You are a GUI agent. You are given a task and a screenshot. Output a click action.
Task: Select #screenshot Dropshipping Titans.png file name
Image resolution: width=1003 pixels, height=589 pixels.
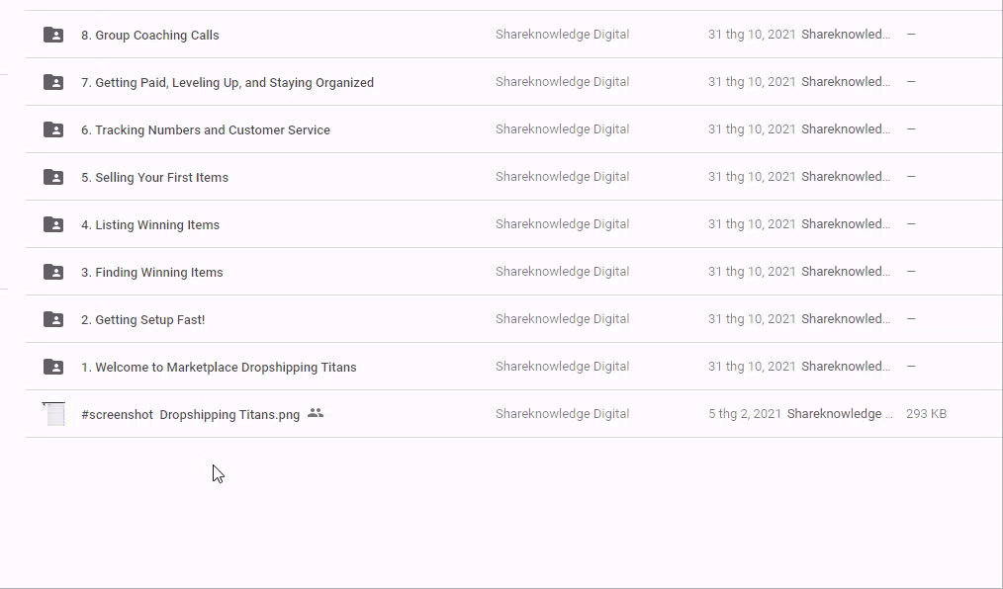[x=190, y=415]
